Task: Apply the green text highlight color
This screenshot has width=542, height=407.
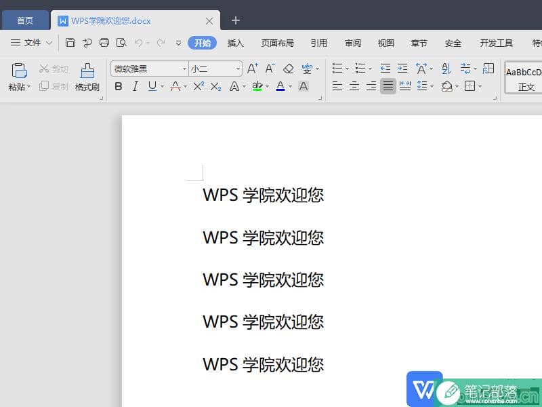Action: [x=257, y=86]
